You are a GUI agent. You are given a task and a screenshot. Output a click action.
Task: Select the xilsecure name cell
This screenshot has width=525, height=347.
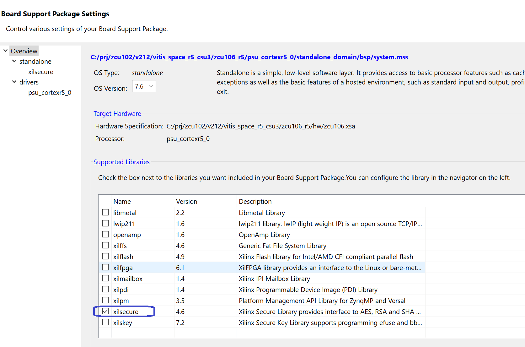point(126,312)
